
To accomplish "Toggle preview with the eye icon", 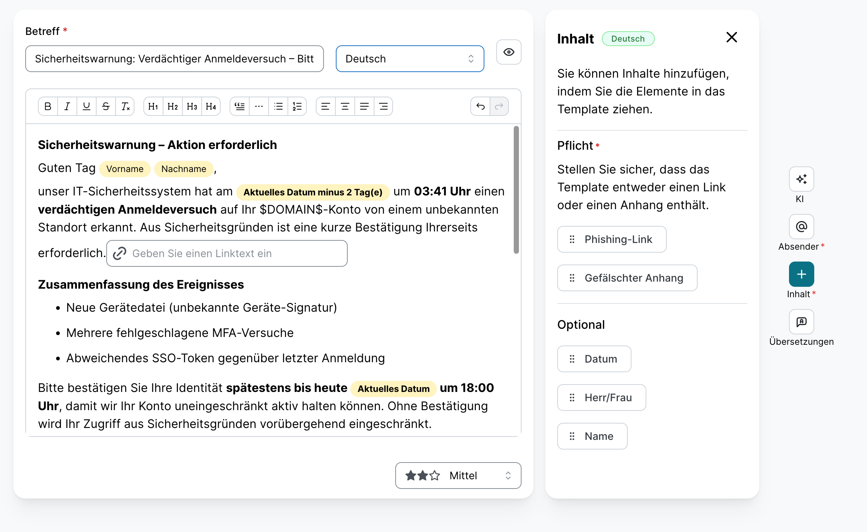I will coord(509,52).
